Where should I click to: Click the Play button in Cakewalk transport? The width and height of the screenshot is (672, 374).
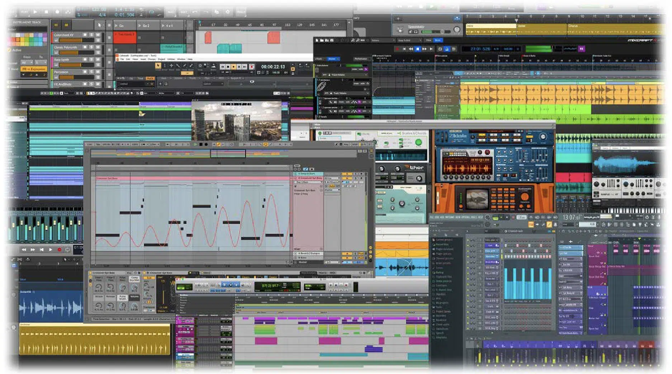click(x=233, y=67)
